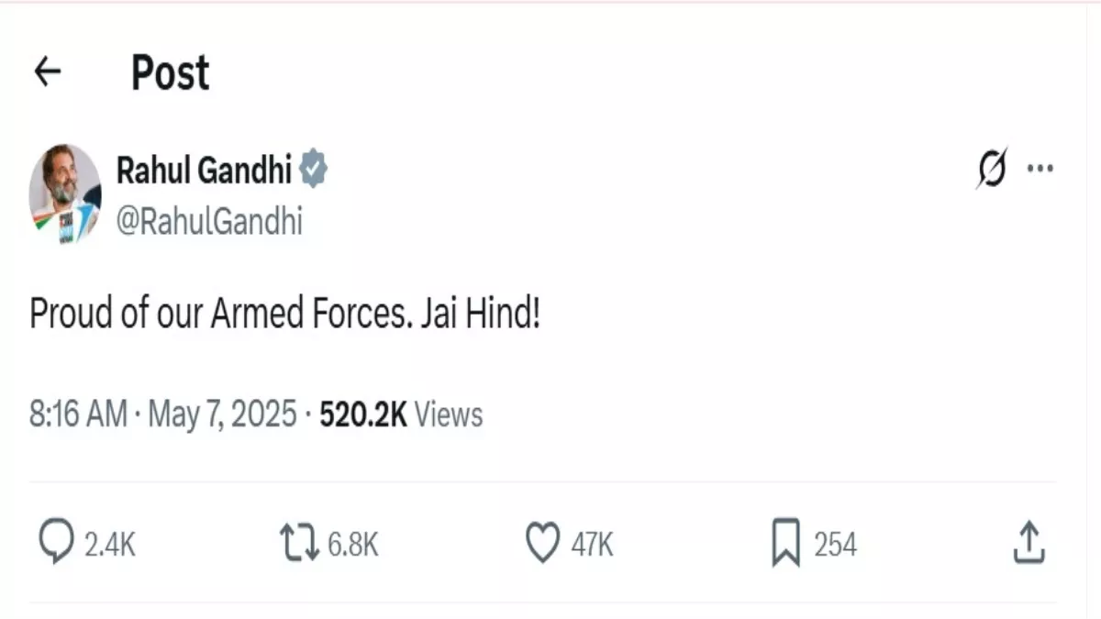Open the share upload-arrow menu
Screen dimensions: 1101x619
click(x=1029, y=543)
